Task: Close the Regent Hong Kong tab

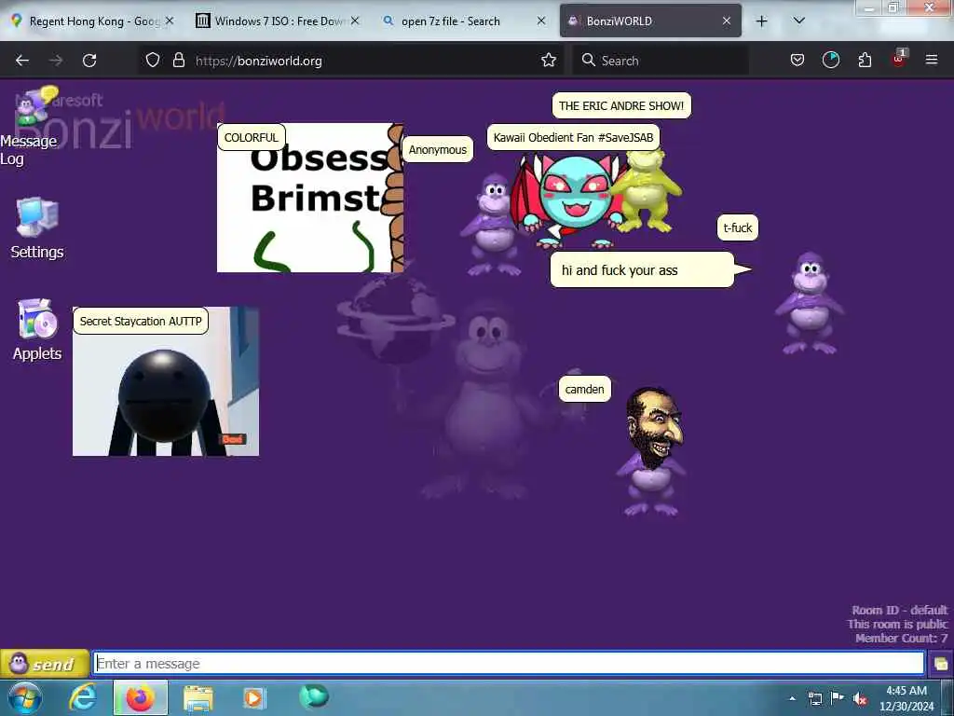Action: (170, 21)
